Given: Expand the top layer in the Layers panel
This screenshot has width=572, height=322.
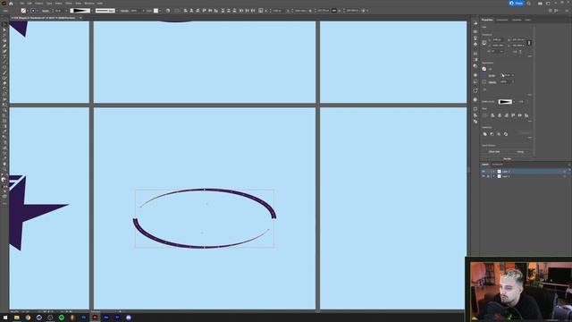Looking at the screenshot, I should click(494, 171).
